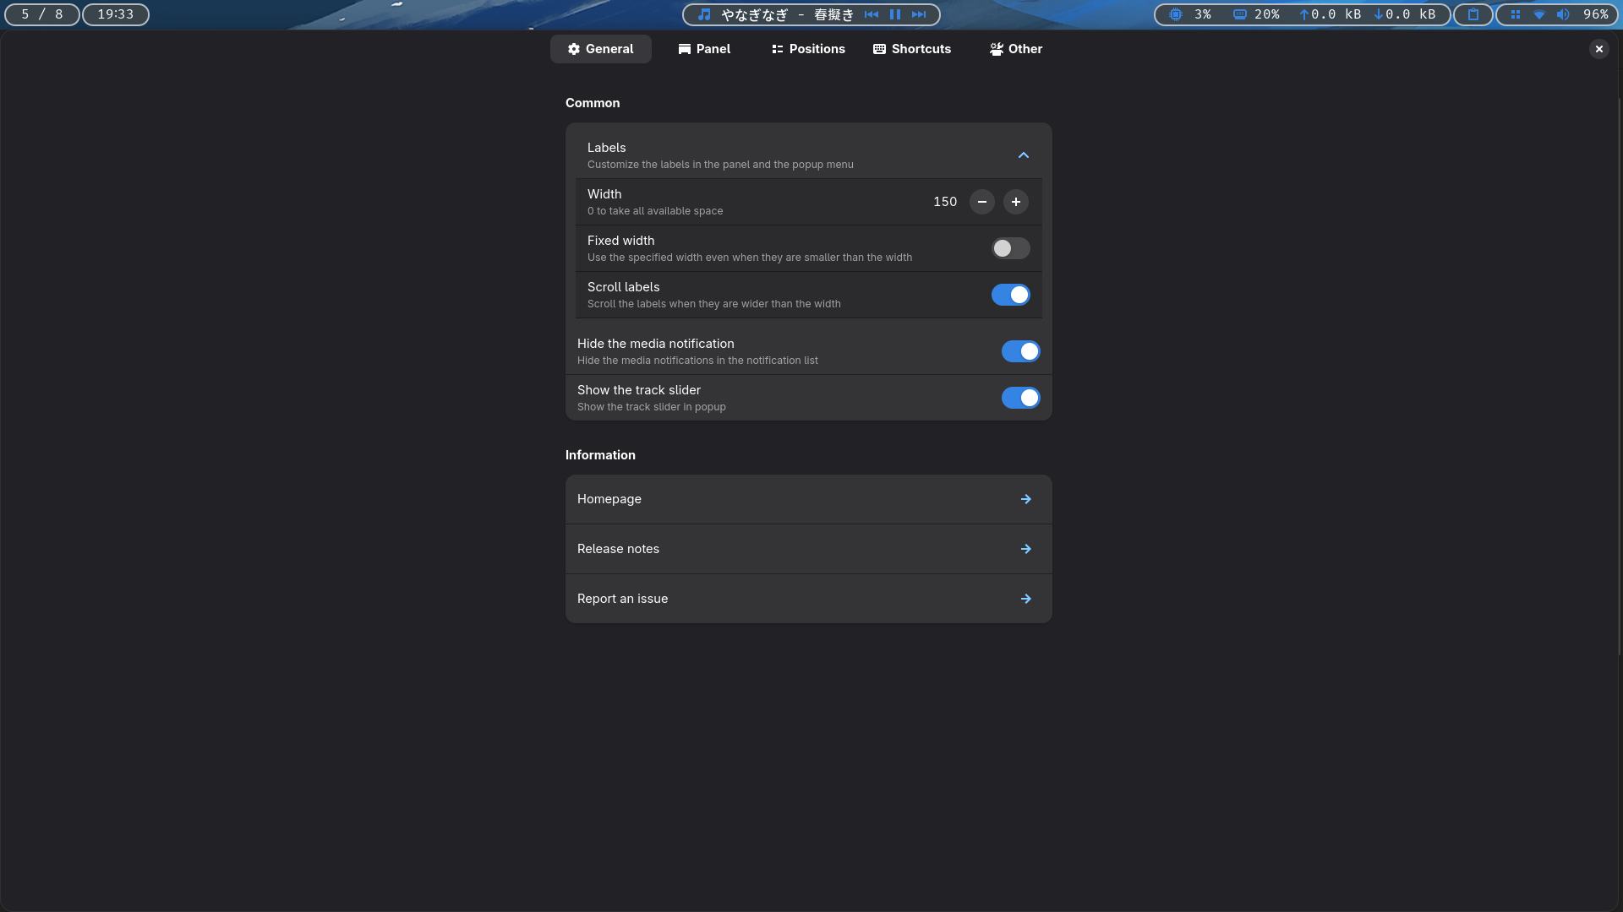Screen dimensions: 1623x912
Task: Decrease label width with minus button
Action: point(981,202)
